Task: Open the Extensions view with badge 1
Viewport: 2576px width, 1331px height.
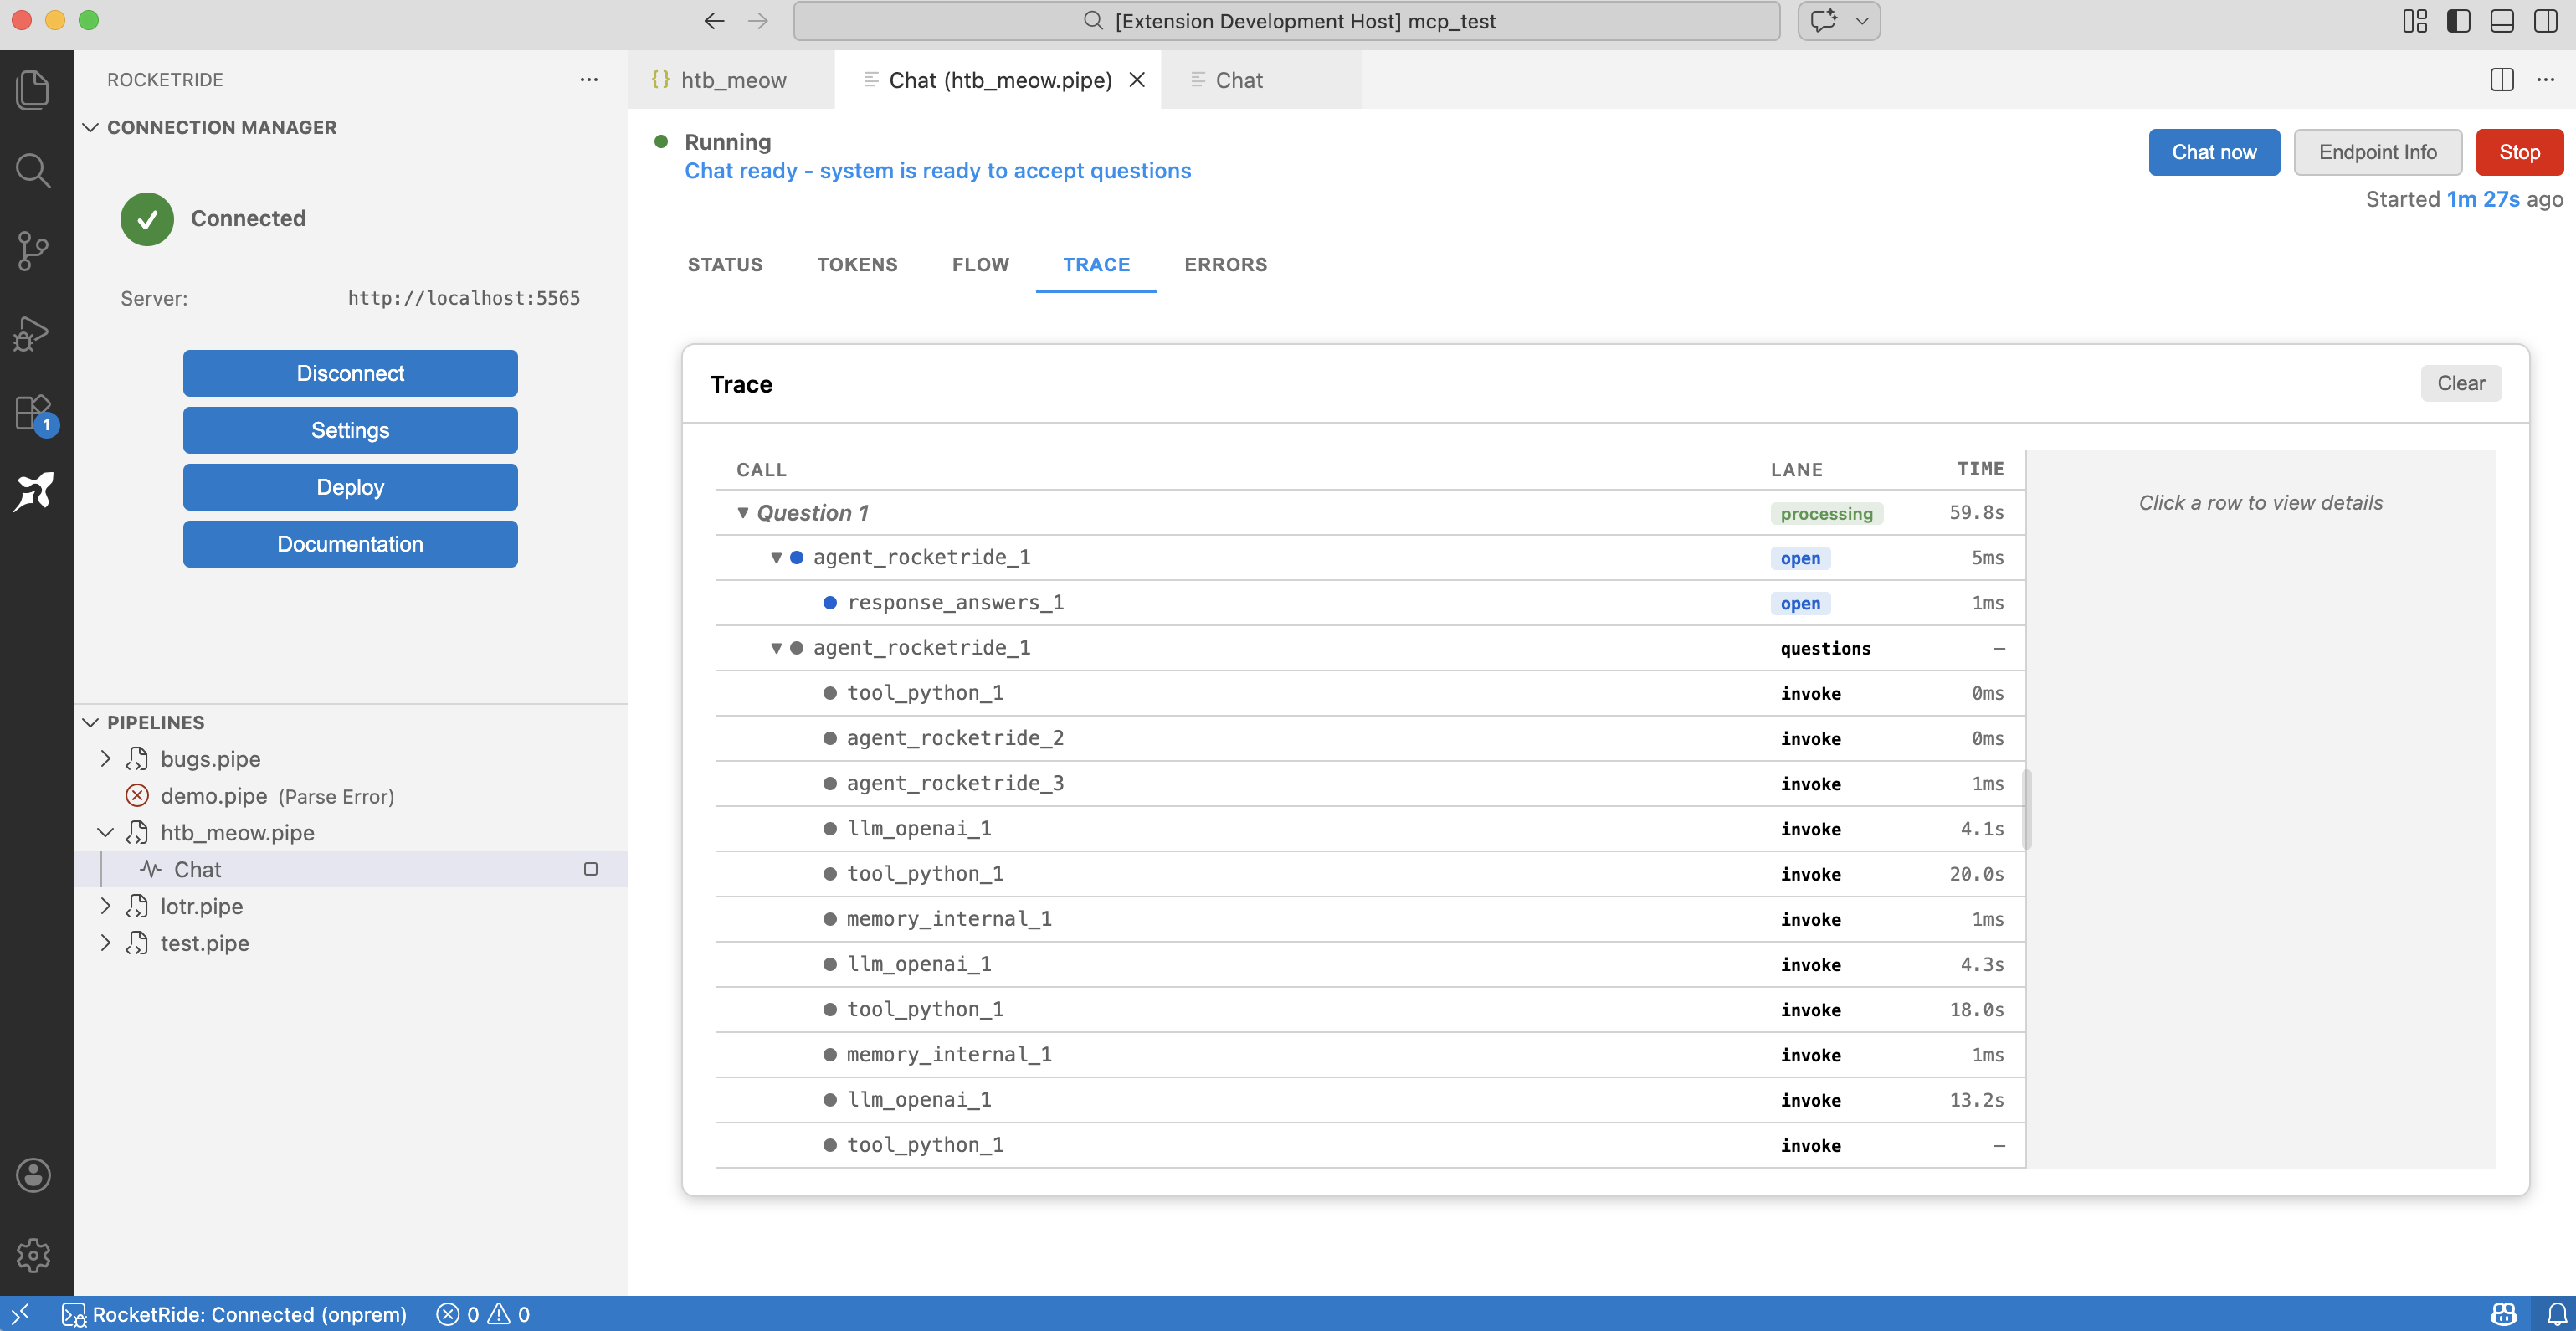Action: tap(33, 412)
